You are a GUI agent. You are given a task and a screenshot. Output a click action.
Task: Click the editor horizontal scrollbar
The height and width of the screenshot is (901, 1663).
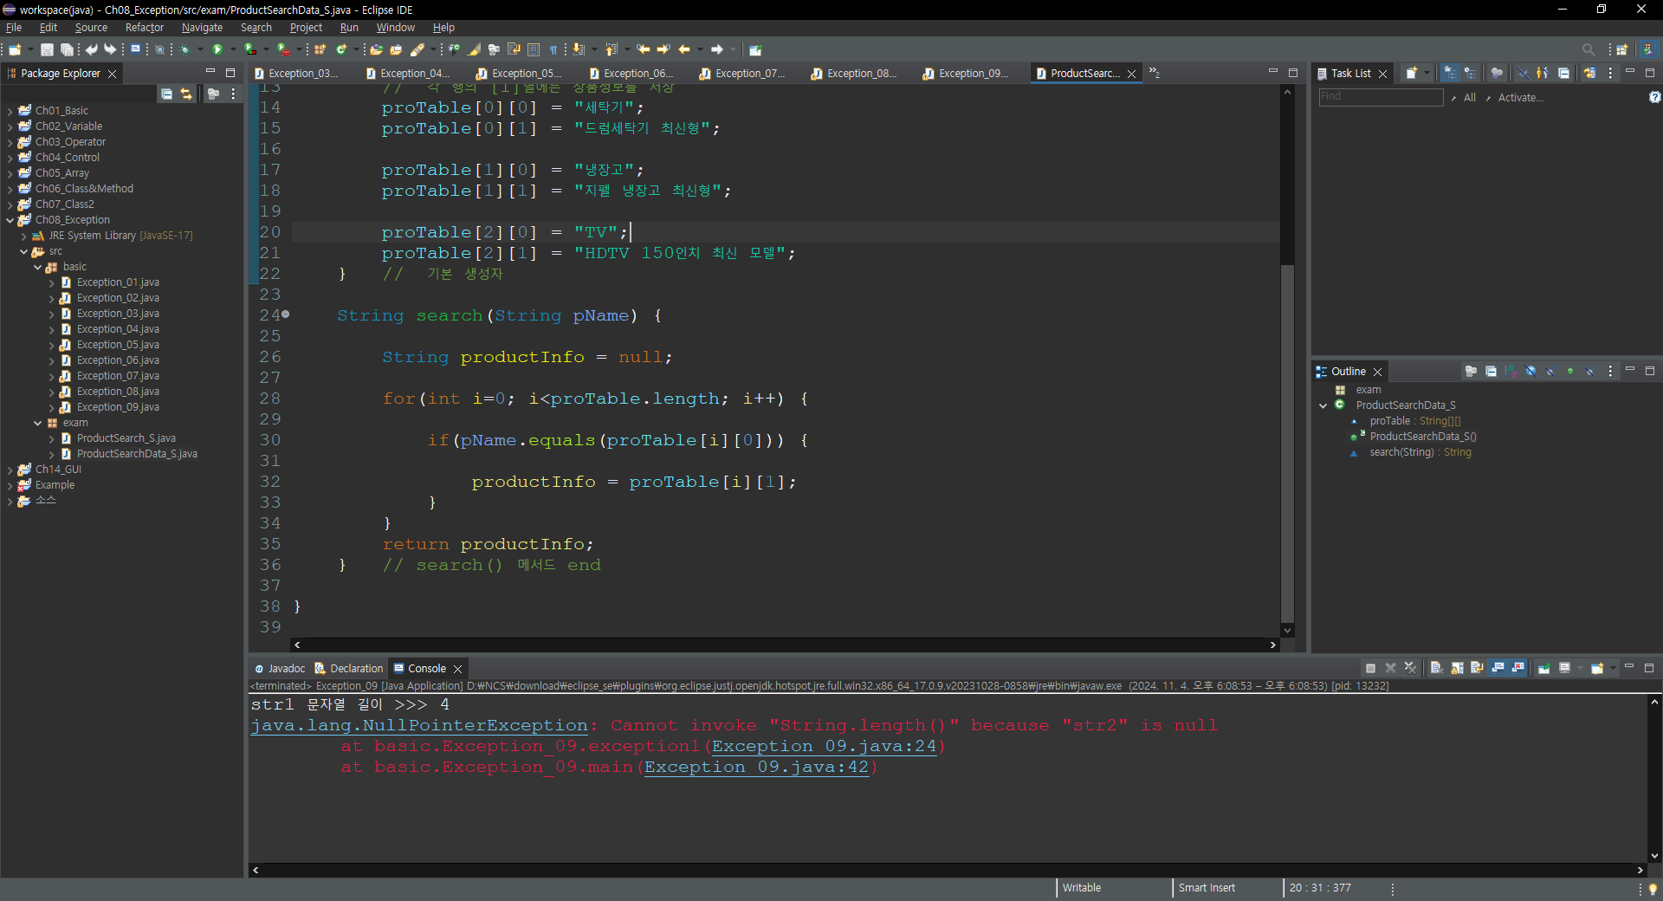[x=784, y=645]
